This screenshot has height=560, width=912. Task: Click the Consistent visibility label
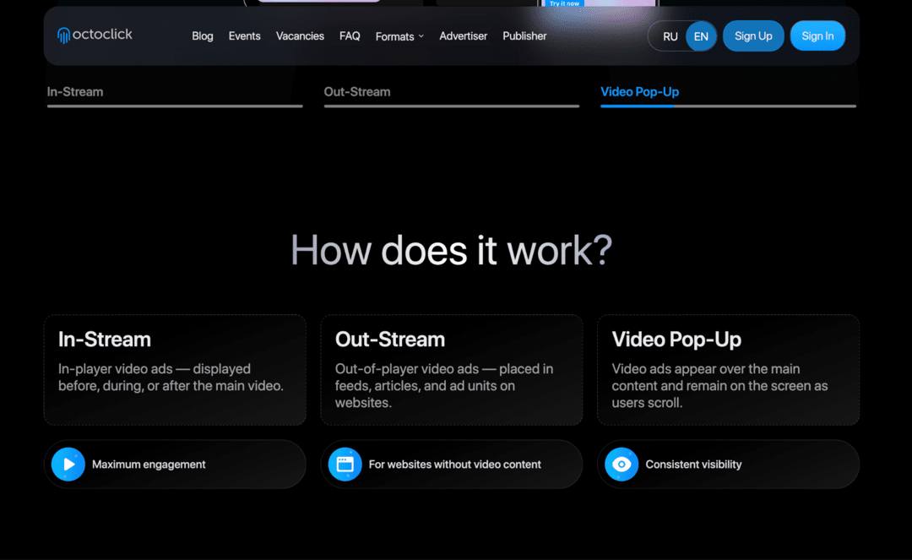(693, 464)
